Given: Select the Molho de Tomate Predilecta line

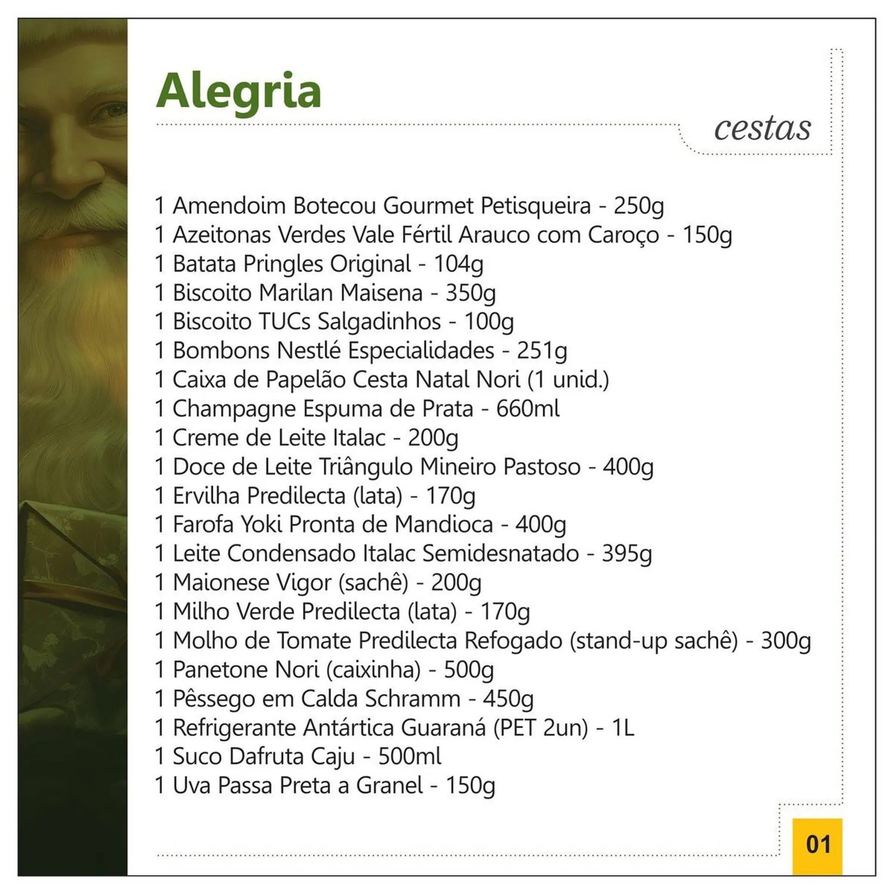Looking at the screenshot, I should [482, 641].
